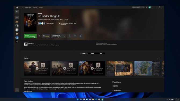Click the friends avatars who play this
The width and height of the screenshot is (180, 101).
(41, 24)
